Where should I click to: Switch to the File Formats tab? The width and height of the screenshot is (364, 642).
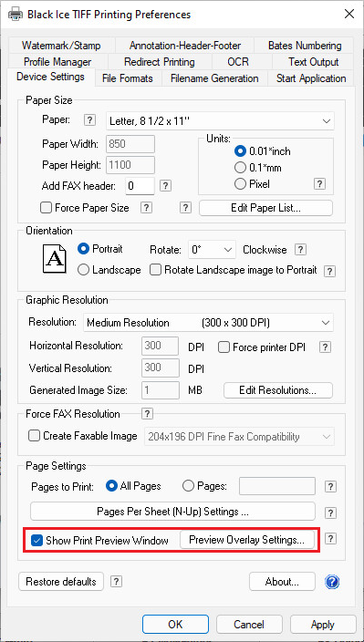[128, 78]
